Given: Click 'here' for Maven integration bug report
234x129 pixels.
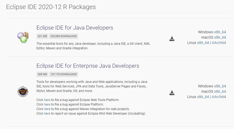Looking at the screenshot, I should 47,109.
